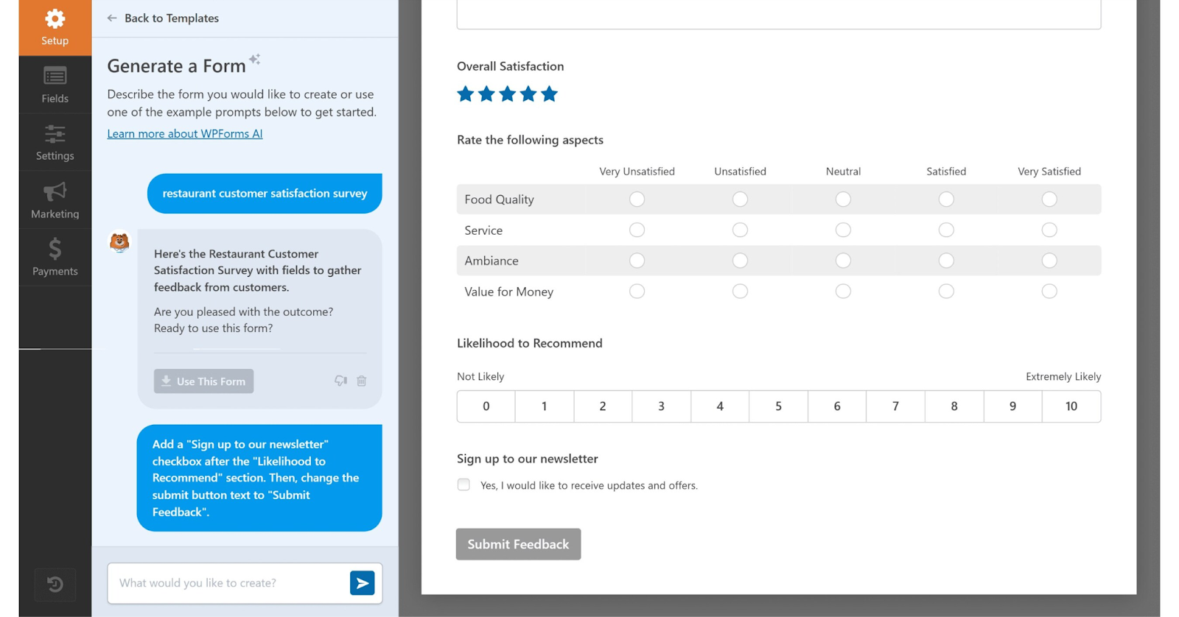The image size is (1179, 617).
Task: Open Learn more about WPForms AI link
Action: 184,133
